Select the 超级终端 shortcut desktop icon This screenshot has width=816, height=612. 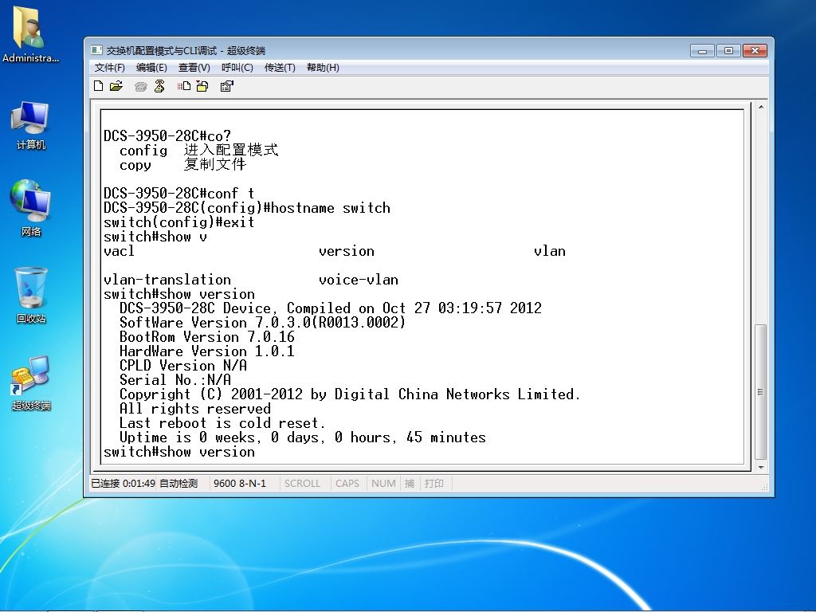(31, 382)
